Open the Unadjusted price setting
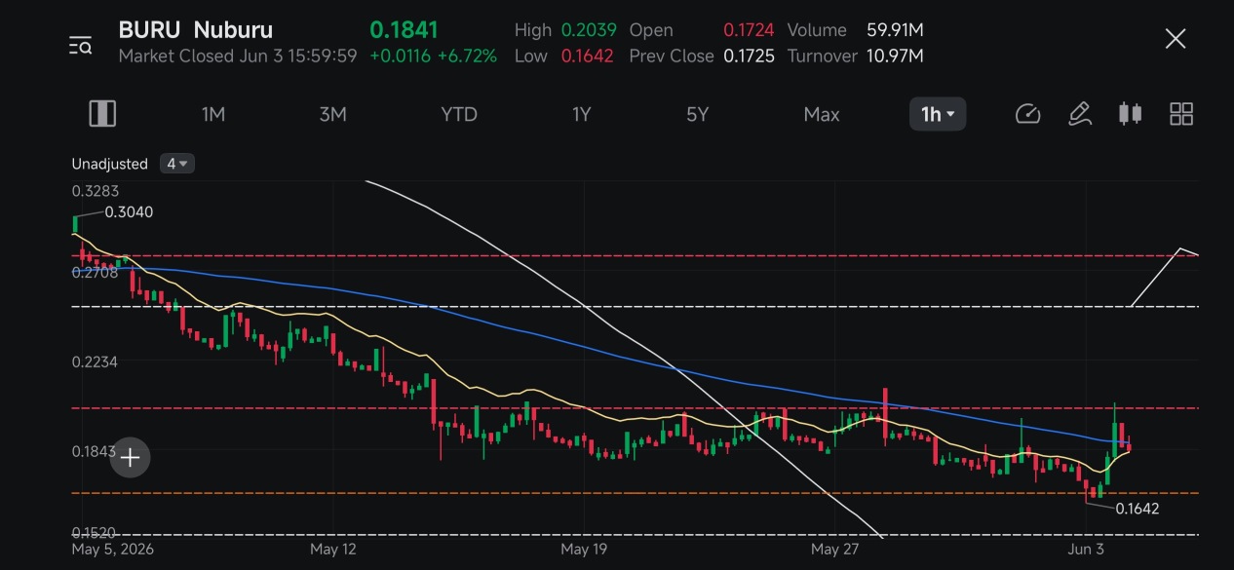Screen dimensions: 1234x570 click(110, 164)
